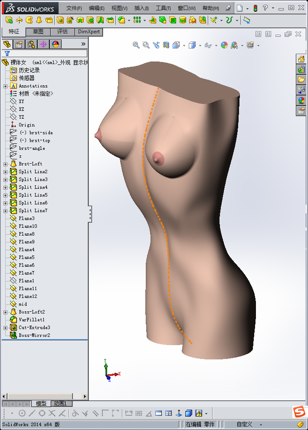308x430 pixels.
Task: Expand the Brst-Loft feature node
Action: pyautogui.click(x=5, y=164)
